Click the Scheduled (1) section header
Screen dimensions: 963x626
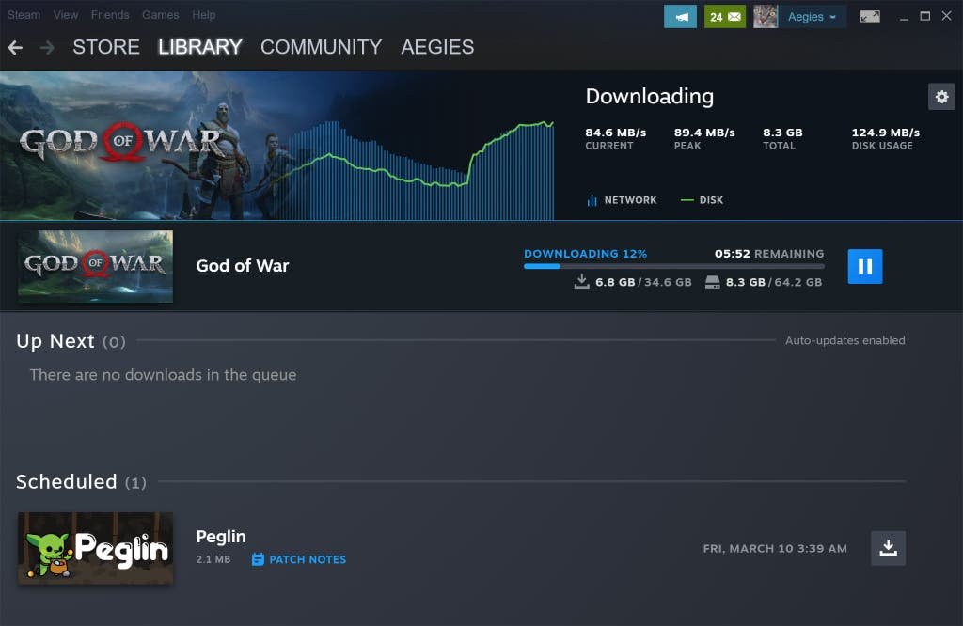click(81, 482)
